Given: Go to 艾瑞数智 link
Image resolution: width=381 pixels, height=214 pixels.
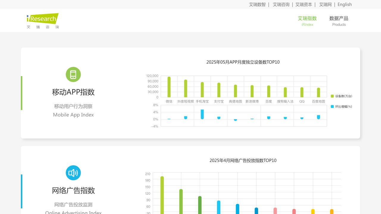Looking at the screenshot, I should click(257, 4).
